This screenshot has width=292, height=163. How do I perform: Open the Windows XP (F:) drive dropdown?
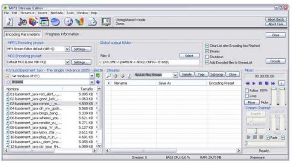click(92, 76)
